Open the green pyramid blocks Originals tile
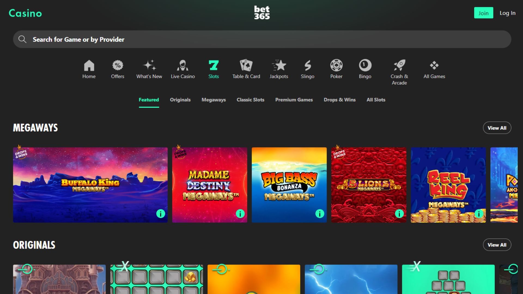 [x=448, y=279]
